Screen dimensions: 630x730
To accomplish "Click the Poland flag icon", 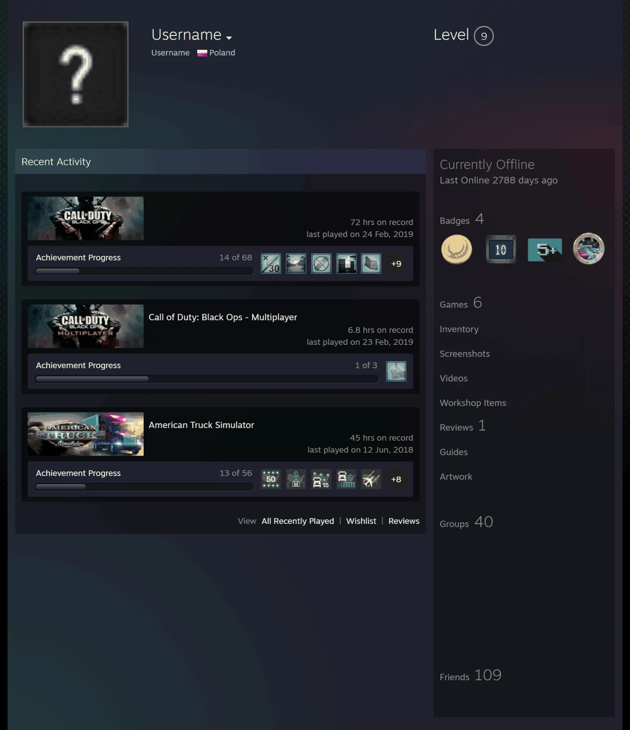I will click(x=202, y=53).
